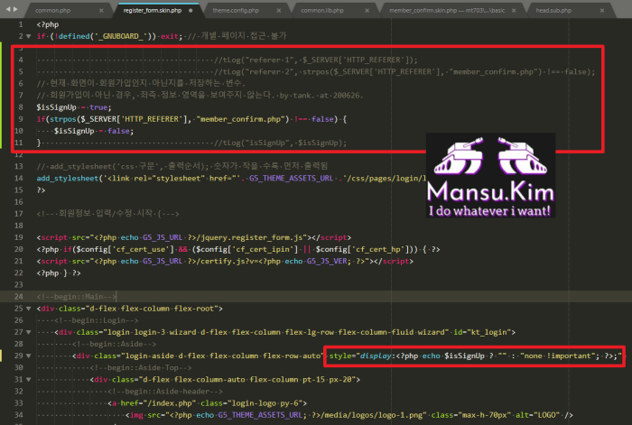Click $config['cf_cert_use'] on line 20
The image size is (632, 425).
coord(124,249)
